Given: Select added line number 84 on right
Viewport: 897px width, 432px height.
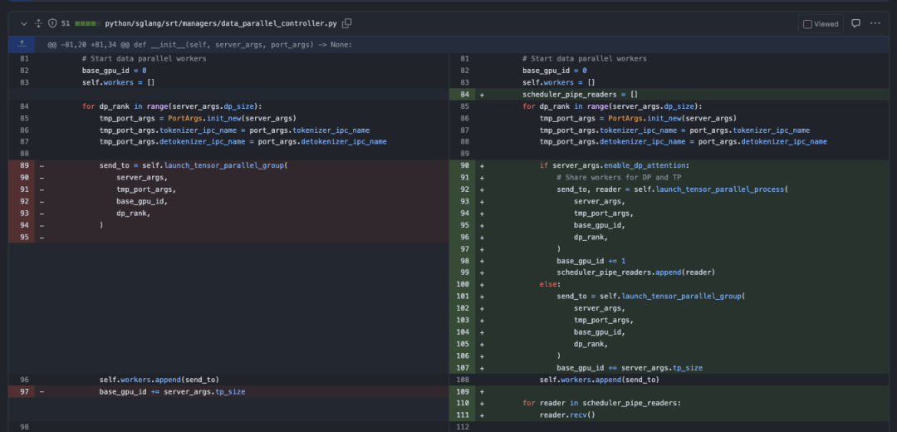Looking at the screenshot, I should [463, 95].
